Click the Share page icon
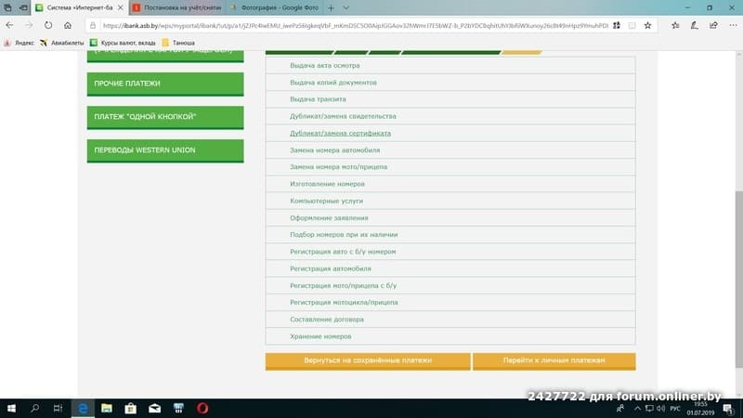The image size is (743, 418). pos(713,26)
